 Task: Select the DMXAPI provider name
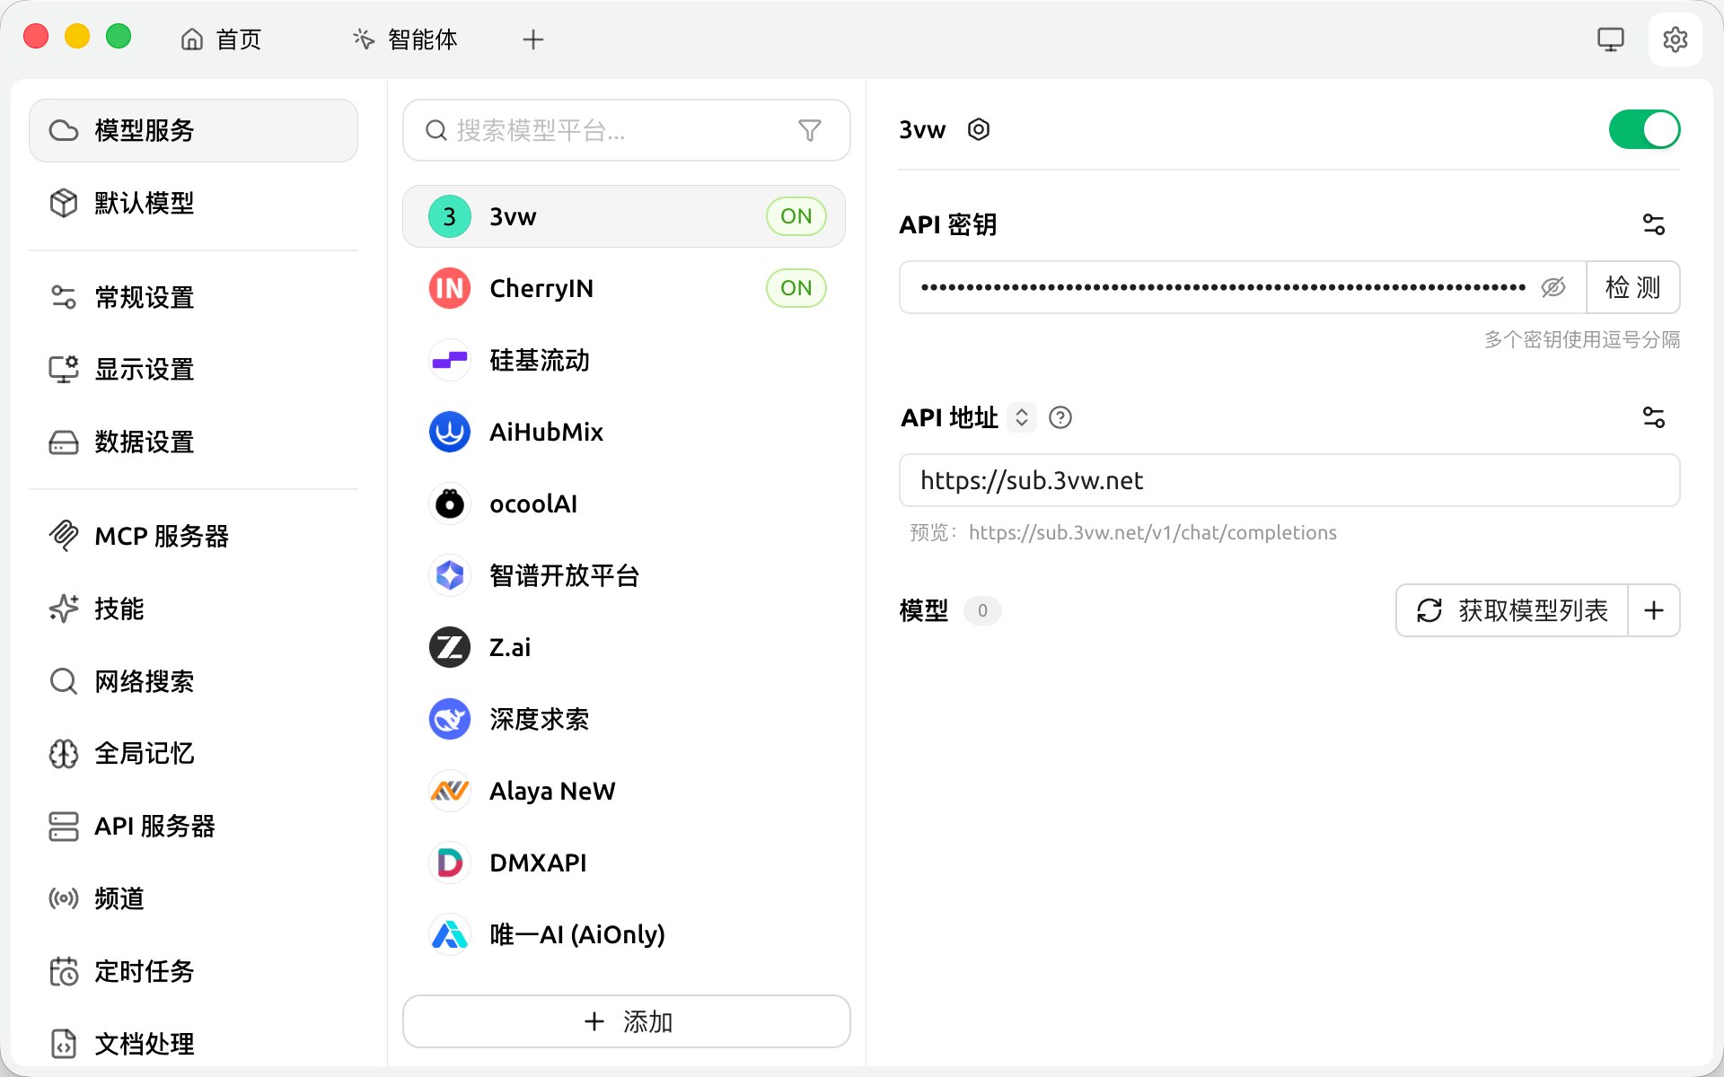(538, 862)
